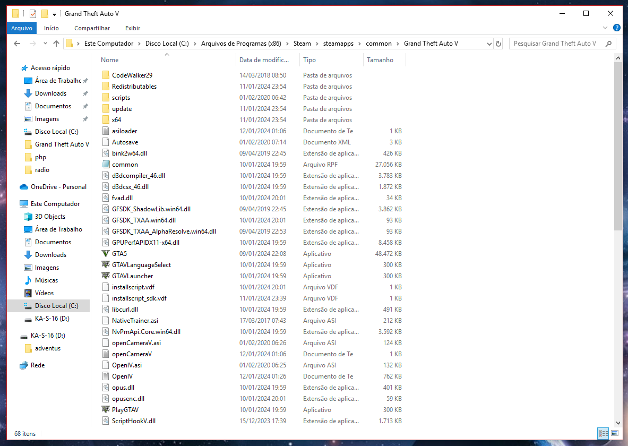
Task: Select the GFSDK_ShadowLib.win64.dll file
Action: tap(151, 209)
